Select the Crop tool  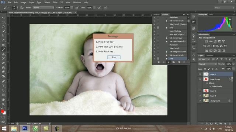3,36
